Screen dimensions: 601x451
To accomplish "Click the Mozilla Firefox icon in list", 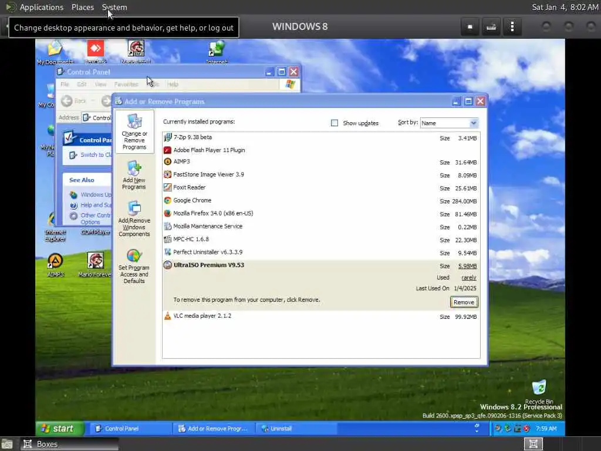I will click(167, 213).
